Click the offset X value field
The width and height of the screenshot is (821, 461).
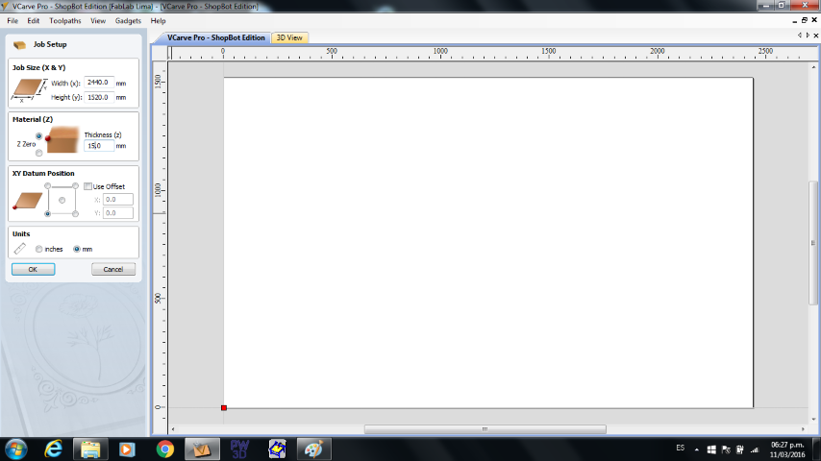(118, 200)
